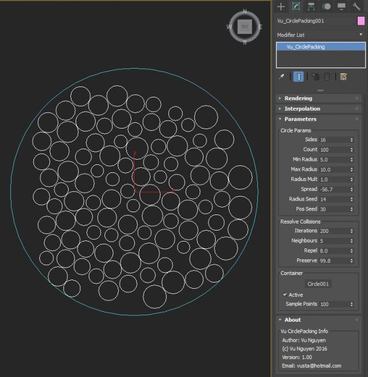Click the Count value field
This screenshot has height=377, width=368.
pyautogui.click(x=333, y=150)
